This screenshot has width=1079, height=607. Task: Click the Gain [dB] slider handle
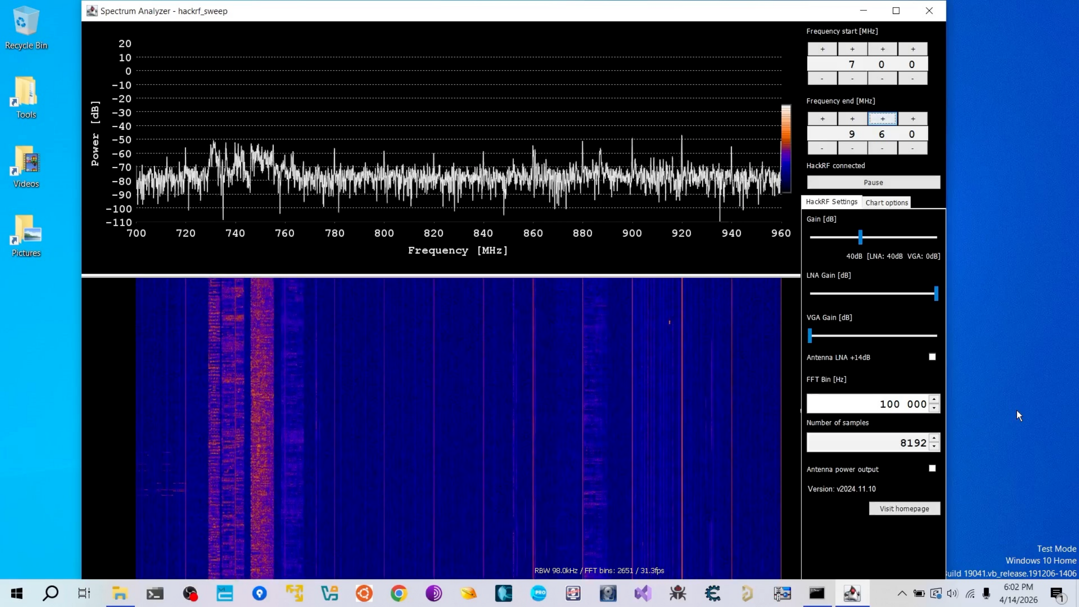click(860, 237)
